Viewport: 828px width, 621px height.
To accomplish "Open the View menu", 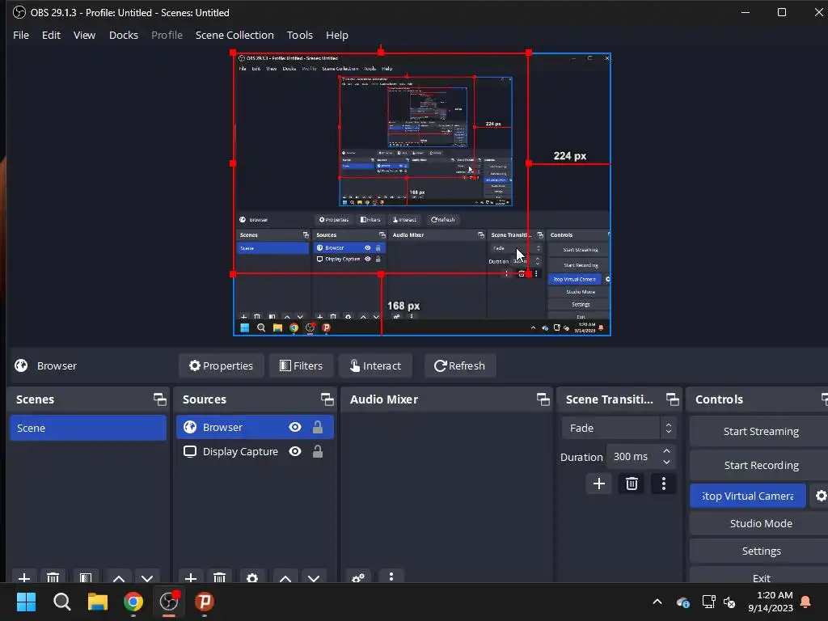I will tap(84, 35).
